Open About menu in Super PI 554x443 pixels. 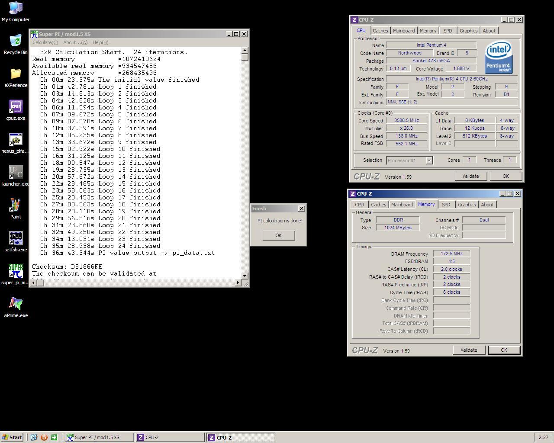tap(75, 42)
